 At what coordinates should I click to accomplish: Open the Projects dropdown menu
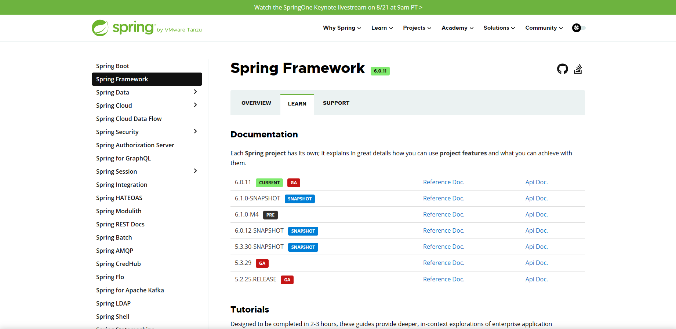tap(417, 28)
